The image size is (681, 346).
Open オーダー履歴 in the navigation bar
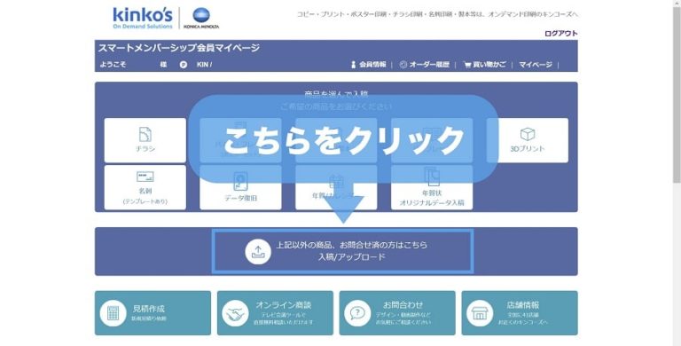(x=425, y=65)
